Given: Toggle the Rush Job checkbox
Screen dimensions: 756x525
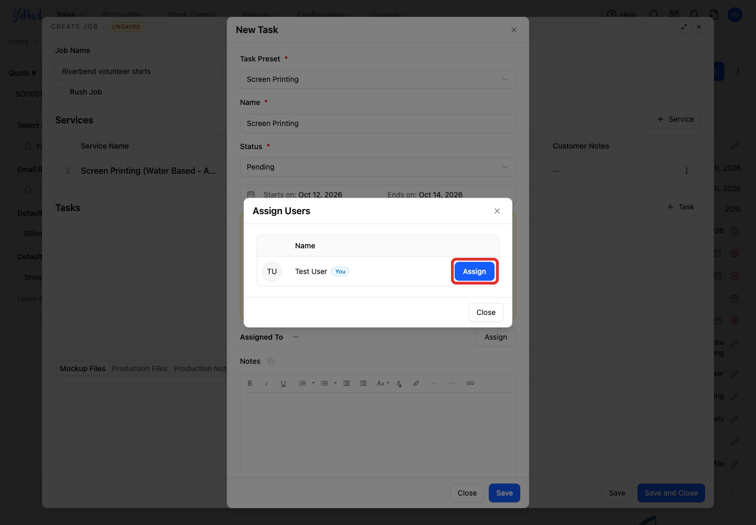Looking at the screenshot, I should tap(60, 91).
